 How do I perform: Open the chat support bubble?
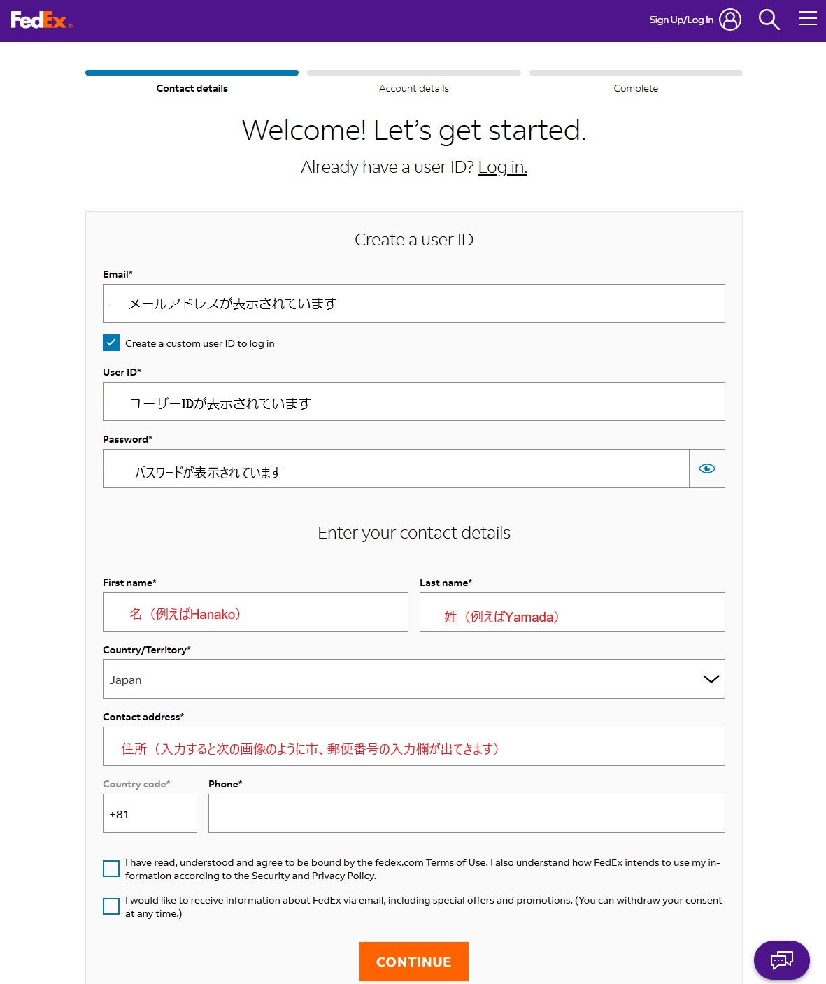781,960
